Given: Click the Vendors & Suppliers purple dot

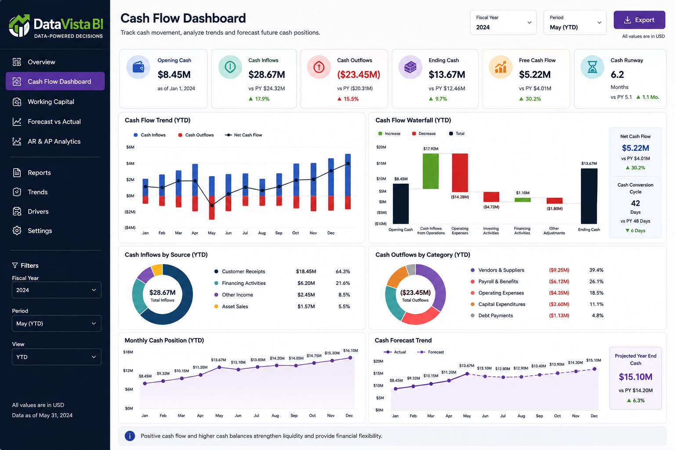Looking at the screenshot, I should pyautogui.click(x=472, y=270).
